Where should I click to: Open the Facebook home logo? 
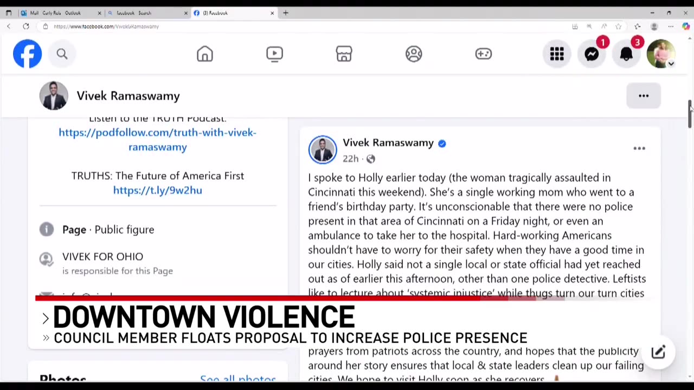(x=27, y=54)
